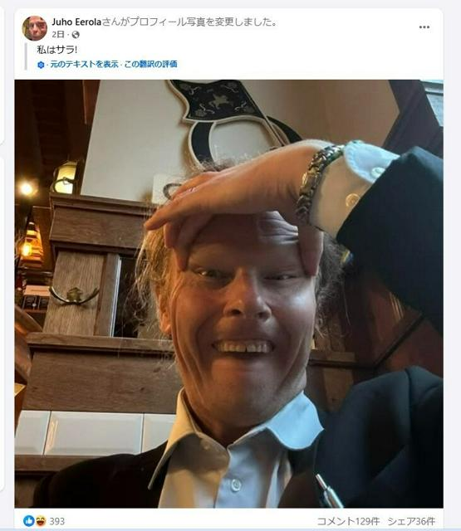
Task: Select the translated text 私はサラ!
Action: pos(57,50)
